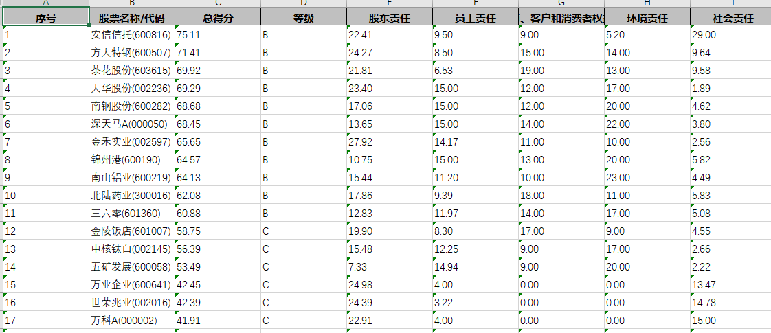
Task: Click column C header letter
Action: (218, 3)
